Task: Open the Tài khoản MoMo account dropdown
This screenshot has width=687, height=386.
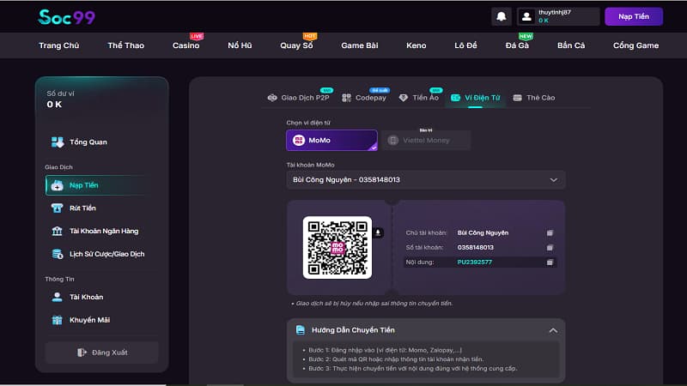Action: [x=425, y=179]
